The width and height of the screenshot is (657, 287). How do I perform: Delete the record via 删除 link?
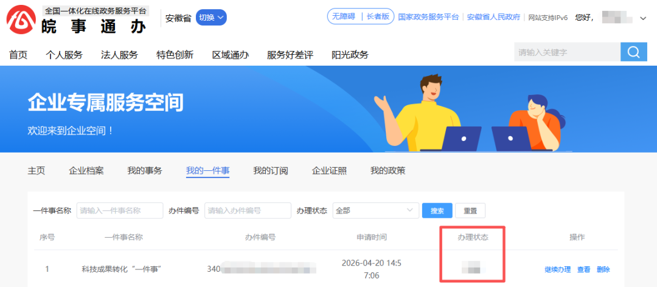603,269
